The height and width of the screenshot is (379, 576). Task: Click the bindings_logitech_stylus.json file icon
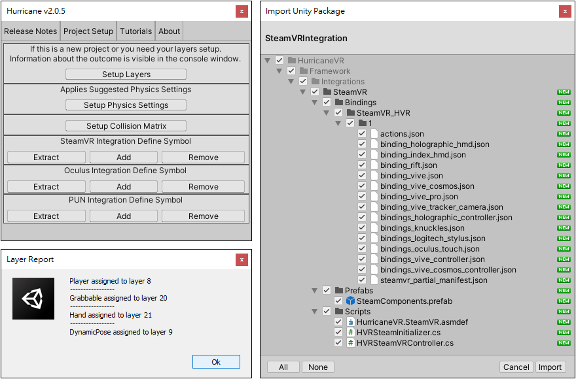[x=374, y=238]
